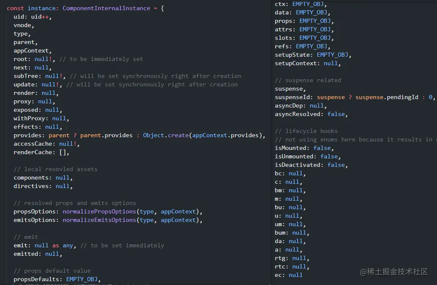Click the 'proxy: null,' line
The height and width of the screenshot is (285, 437).
34,101
